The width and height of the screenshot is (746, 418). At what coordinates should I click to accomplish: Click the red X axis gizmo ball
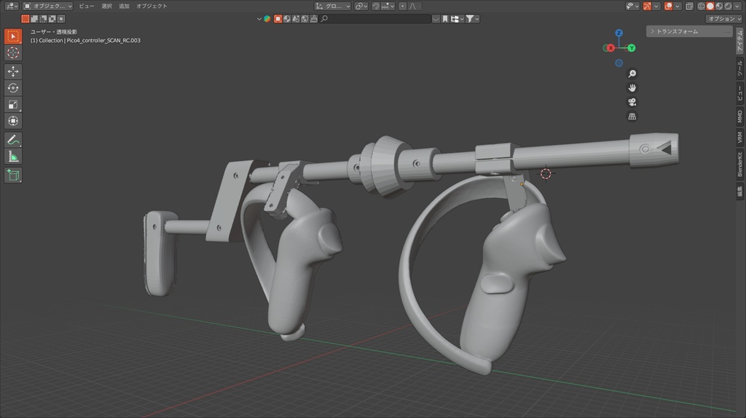(x=610, y=48)
